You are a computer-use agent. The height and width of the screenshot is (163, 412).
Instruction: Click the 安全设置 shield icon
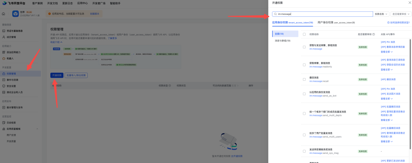pos(4,86)
